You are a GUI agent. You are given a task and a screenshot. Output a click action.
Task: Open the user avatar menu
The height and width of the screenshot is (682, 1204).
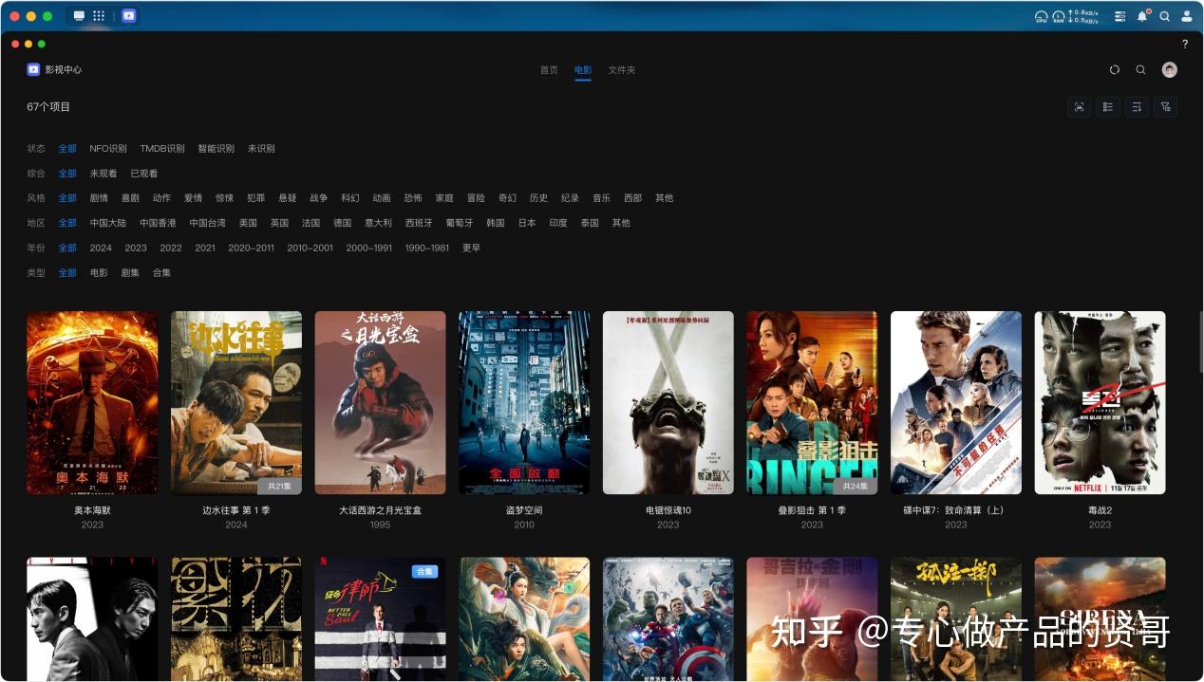1170,70
